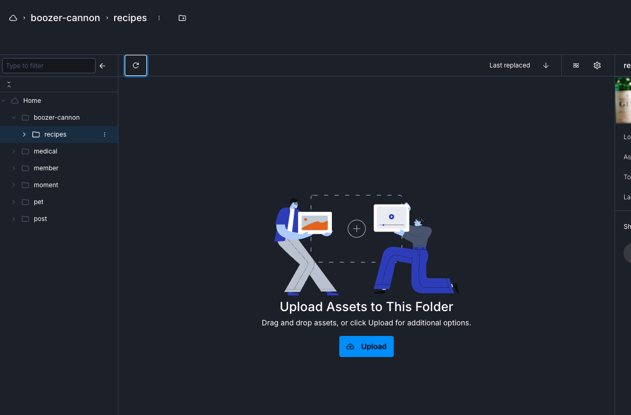Open the Last replaced sort dropdown
The image size is (631, 415).
[509, 65]
